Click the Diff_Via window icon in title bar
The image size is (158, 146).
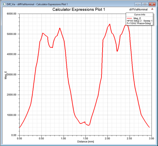(x=4, y=4)
